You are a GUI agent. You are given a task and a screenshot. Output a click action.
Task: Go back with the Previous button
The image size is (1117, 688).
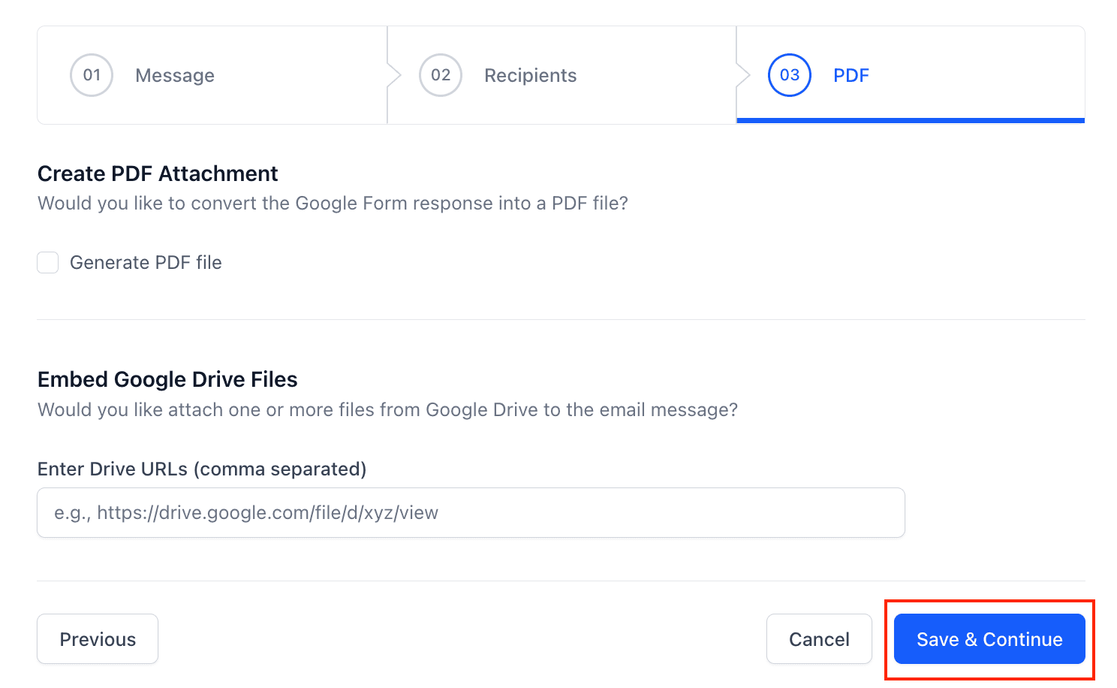coord(98,639)
